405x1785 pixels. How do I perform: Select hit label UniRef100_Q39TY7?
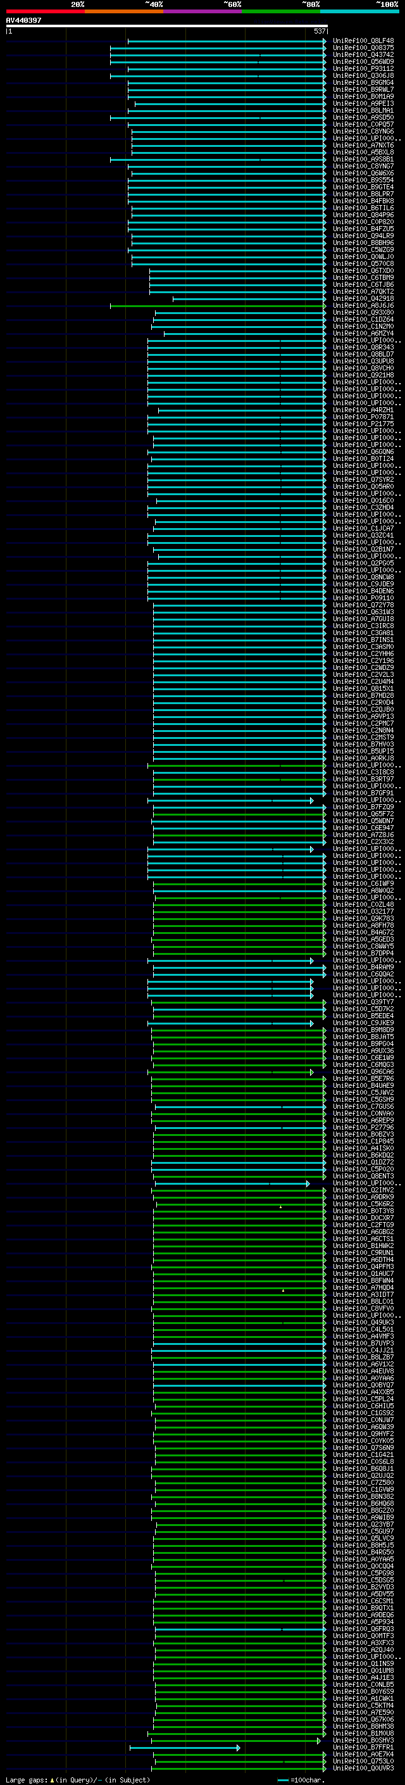[x=363, y=1002]
